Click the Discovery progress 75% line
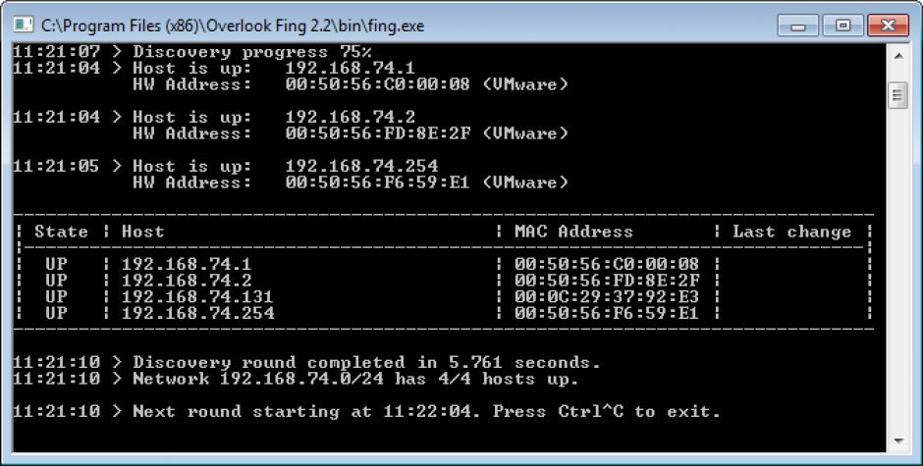Image resolution: width=923 pixels, height=466 pixels. point(191,52)
